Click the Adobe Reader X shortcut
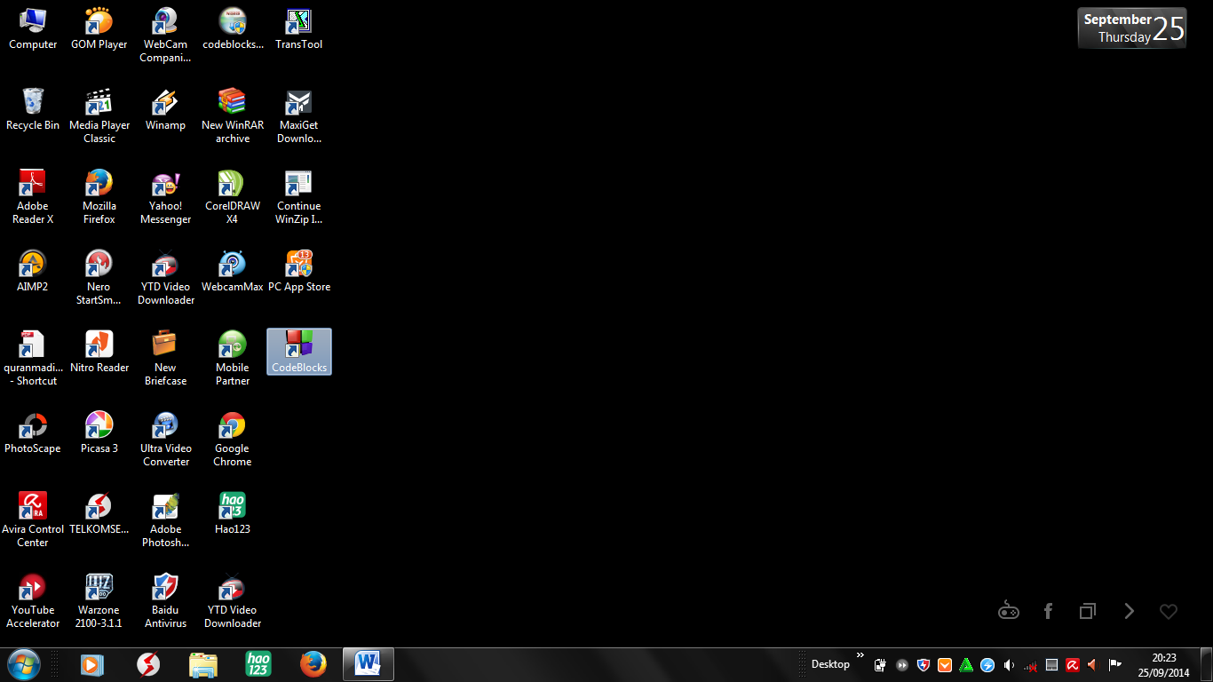 pos(33,197)
